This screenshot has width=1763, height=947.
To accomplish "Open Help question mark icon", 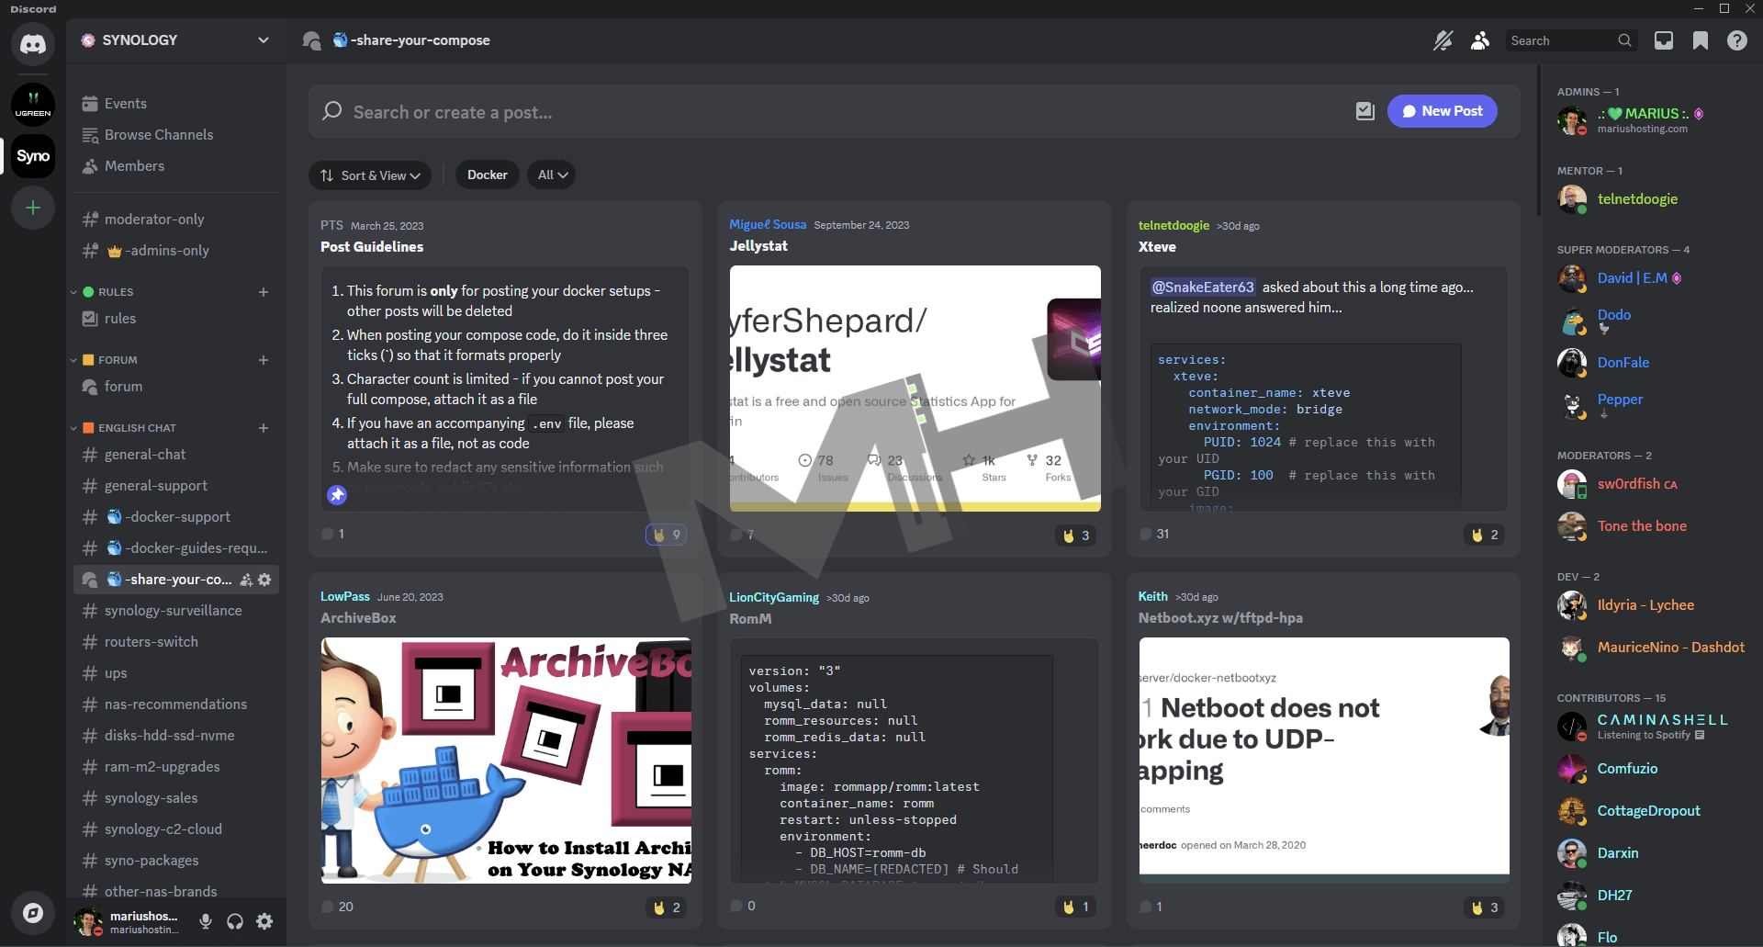I will 1737,40.
